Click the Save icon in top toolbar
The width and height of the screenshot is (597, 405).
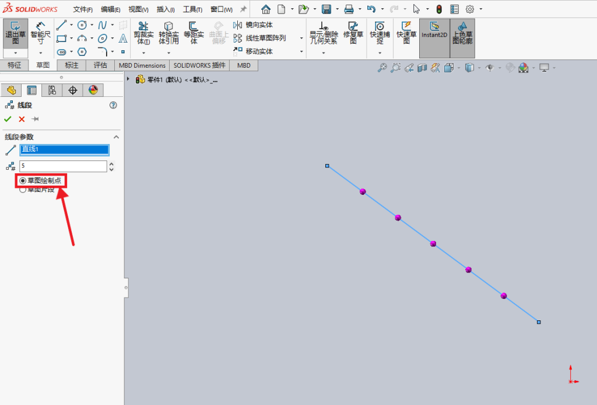(326, 9)
